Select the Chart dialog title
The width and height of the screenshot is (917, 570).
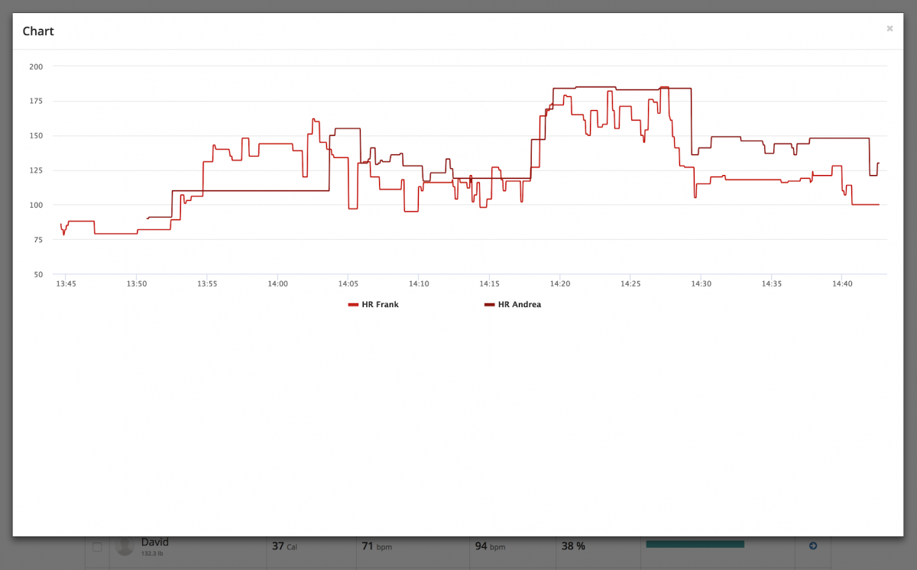[x=38, y=31]
